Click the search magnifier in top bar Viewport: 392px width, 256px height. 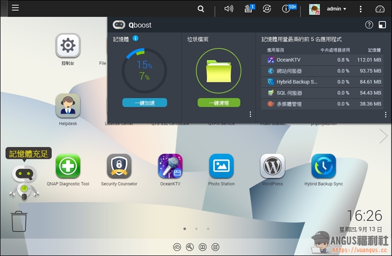click(x=201, y=9)
